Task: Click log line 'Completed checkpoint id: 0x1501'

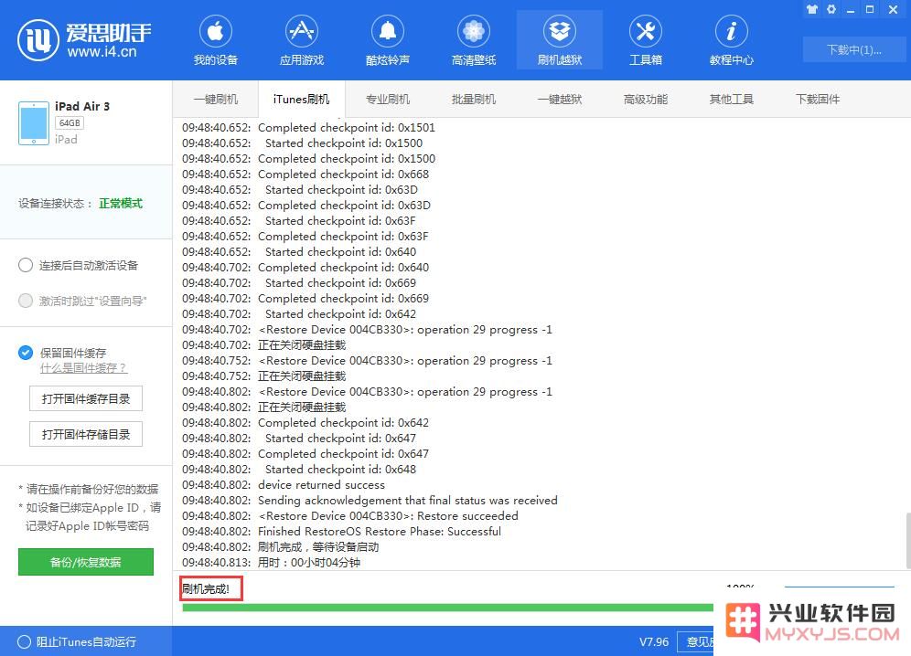Action: click(x=347, y=128)
